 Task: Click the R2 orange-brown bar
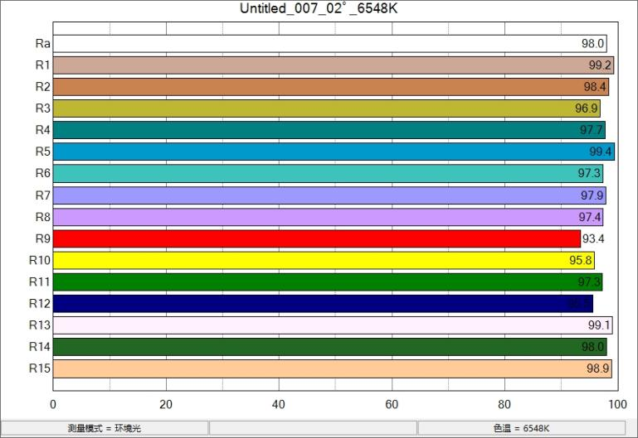pos(330,87)
